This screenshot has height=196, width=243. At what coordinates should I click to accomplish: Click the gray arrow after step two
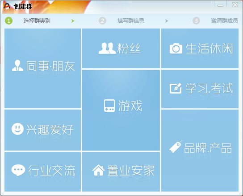[x=167, y=21]
